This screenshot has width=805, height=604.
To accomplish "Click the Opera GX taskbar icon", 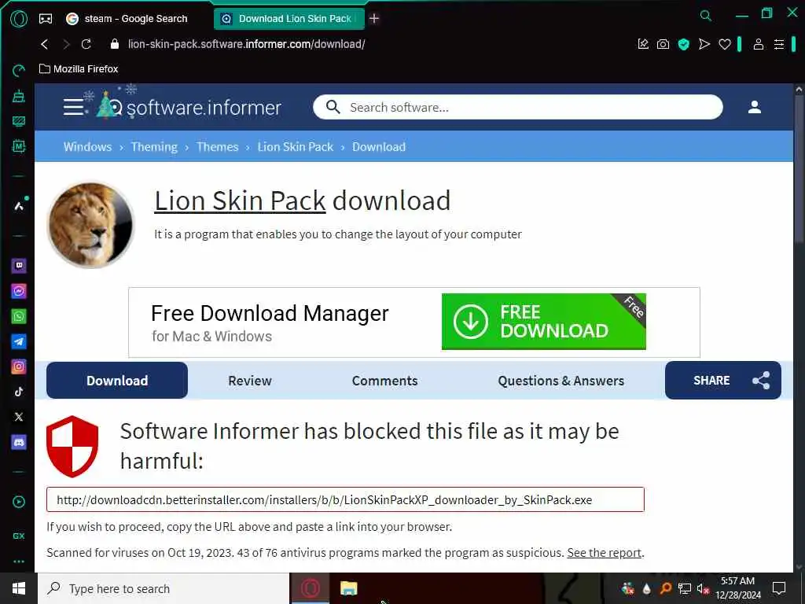I will tap(310, 588).
